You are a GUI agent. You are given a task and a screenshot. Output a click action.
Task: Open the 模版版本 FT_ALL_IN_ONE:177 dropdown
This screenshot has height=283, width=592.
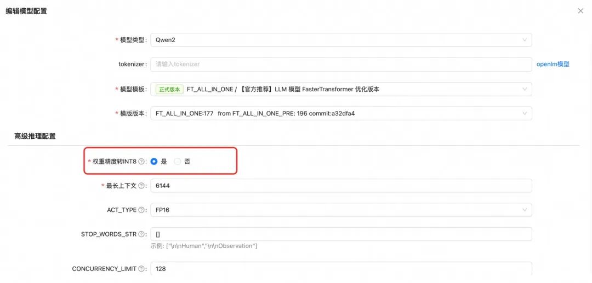click(x=341, y=113)
